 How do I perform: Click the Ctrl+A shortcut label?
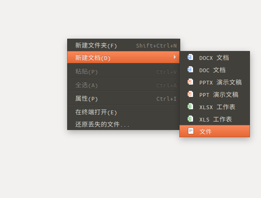pyautogui.click(x=167, y=85)
